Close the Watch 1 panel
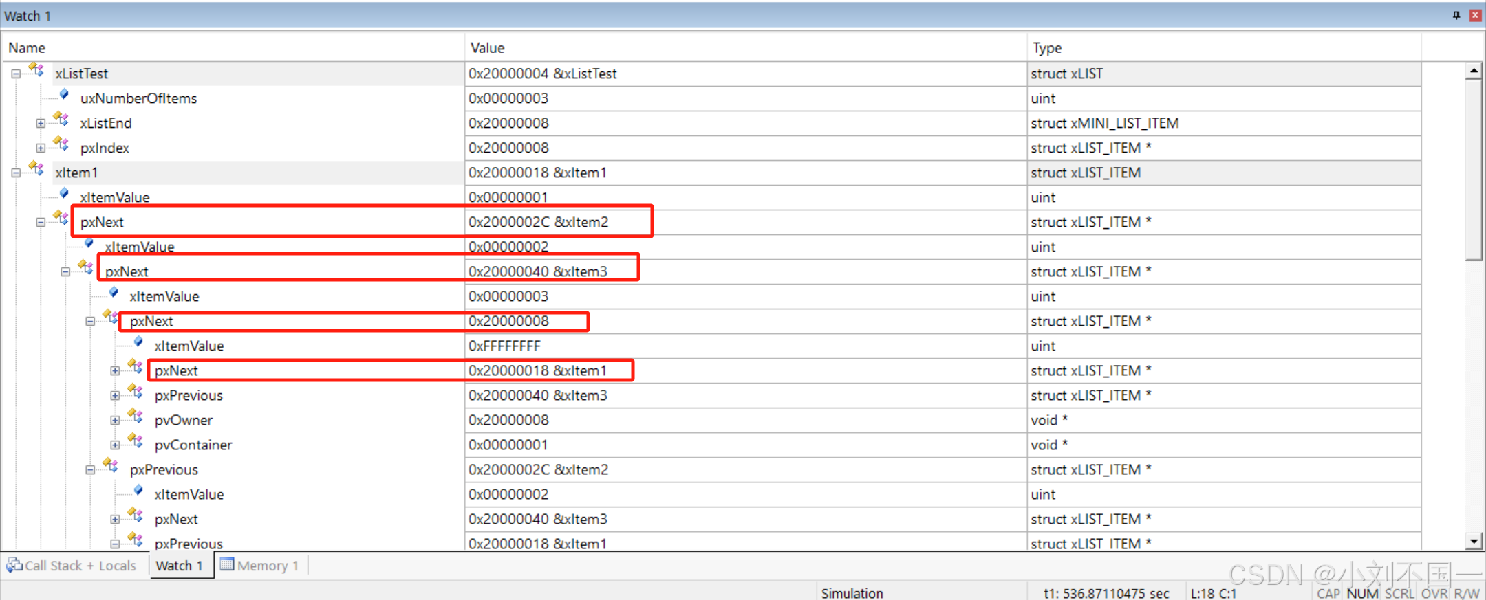The width and height of the screenshot is (1486, 600). click(1475, 15)
